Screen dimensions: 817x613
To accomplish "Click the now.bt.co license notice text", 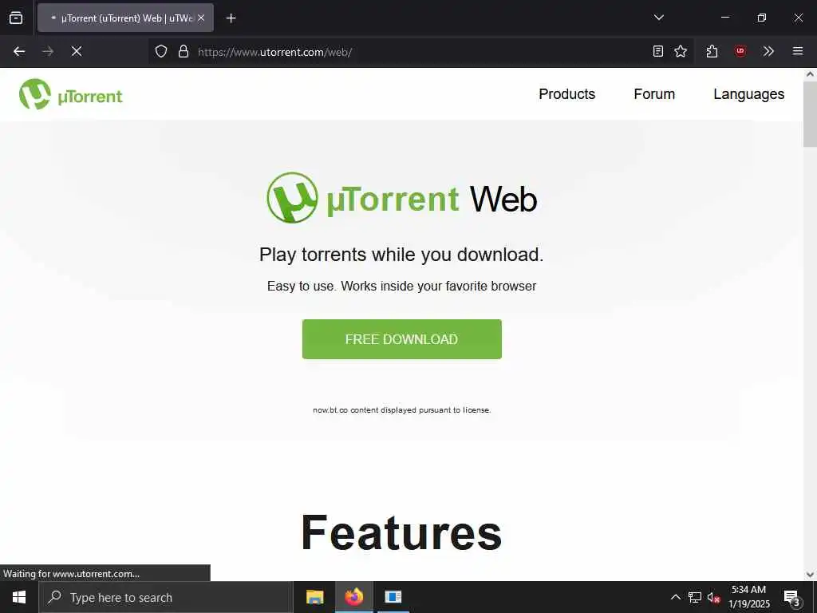I will tap(402, 410).
